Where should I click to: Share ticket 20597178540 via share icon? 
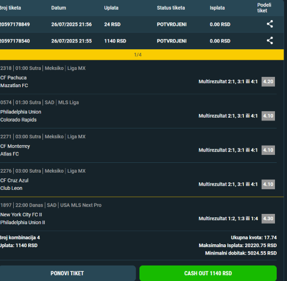pyautogui.click(x=270, y=41)
